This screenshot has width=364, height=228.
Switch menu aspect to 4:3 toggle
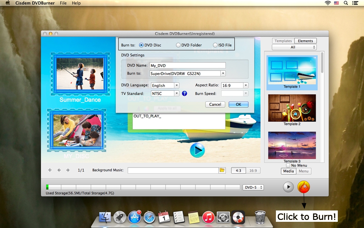[x=238, y=170]
